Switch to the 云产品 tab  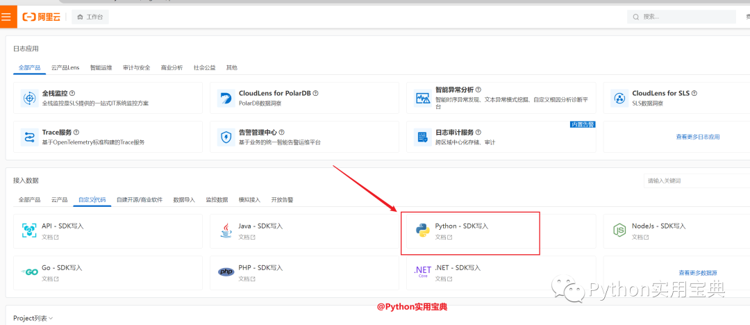[59, 199]
